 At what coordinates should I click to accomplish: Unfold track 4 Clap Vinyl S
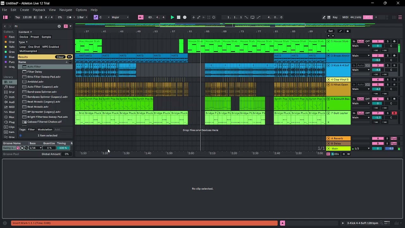coord(328,79)
